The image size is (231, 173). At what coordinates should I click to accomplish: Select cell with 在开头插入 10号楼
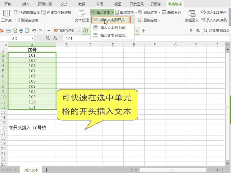tap(32, 128)
